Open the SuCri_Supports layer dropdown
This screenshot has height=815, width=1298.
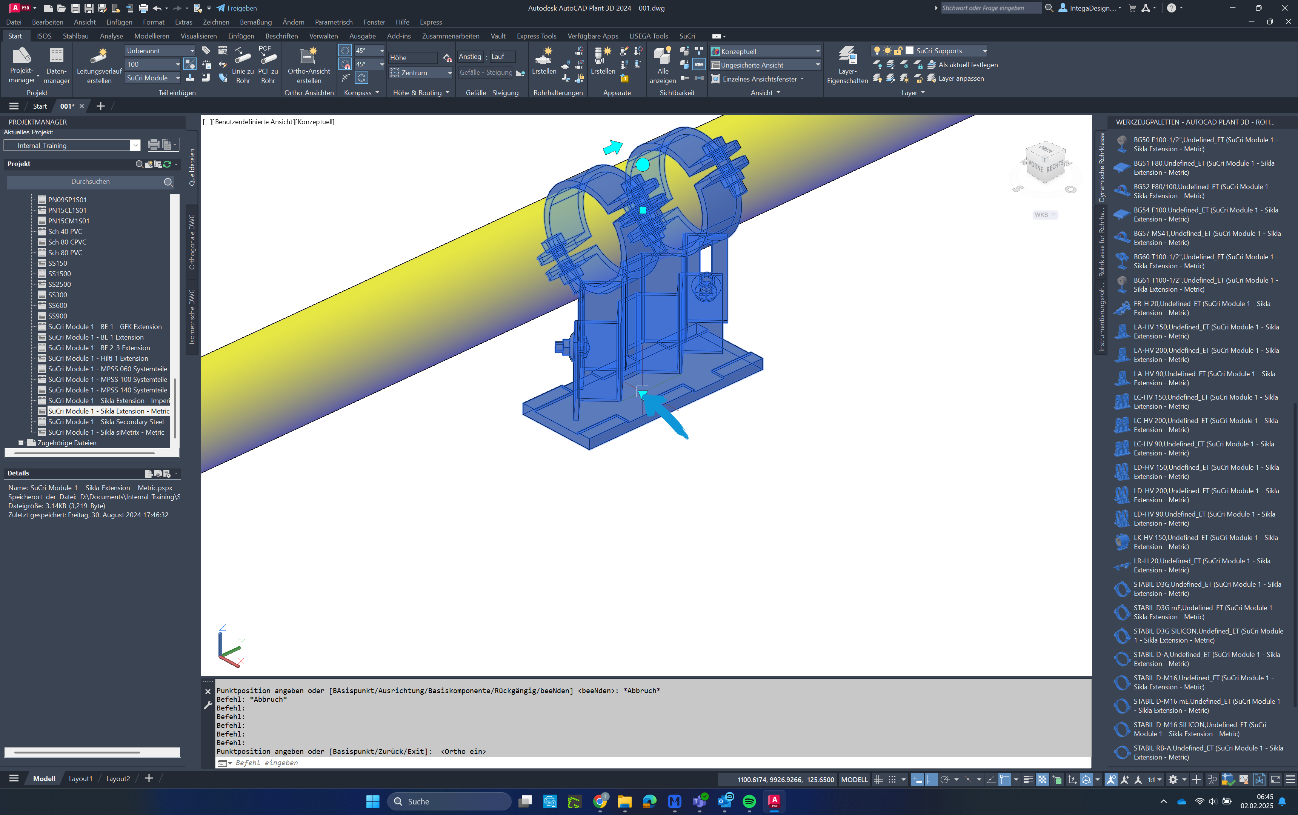point(930,51)
